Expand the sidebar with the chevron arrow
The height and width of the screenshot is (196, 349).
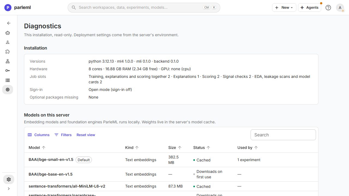coord(9,189)
